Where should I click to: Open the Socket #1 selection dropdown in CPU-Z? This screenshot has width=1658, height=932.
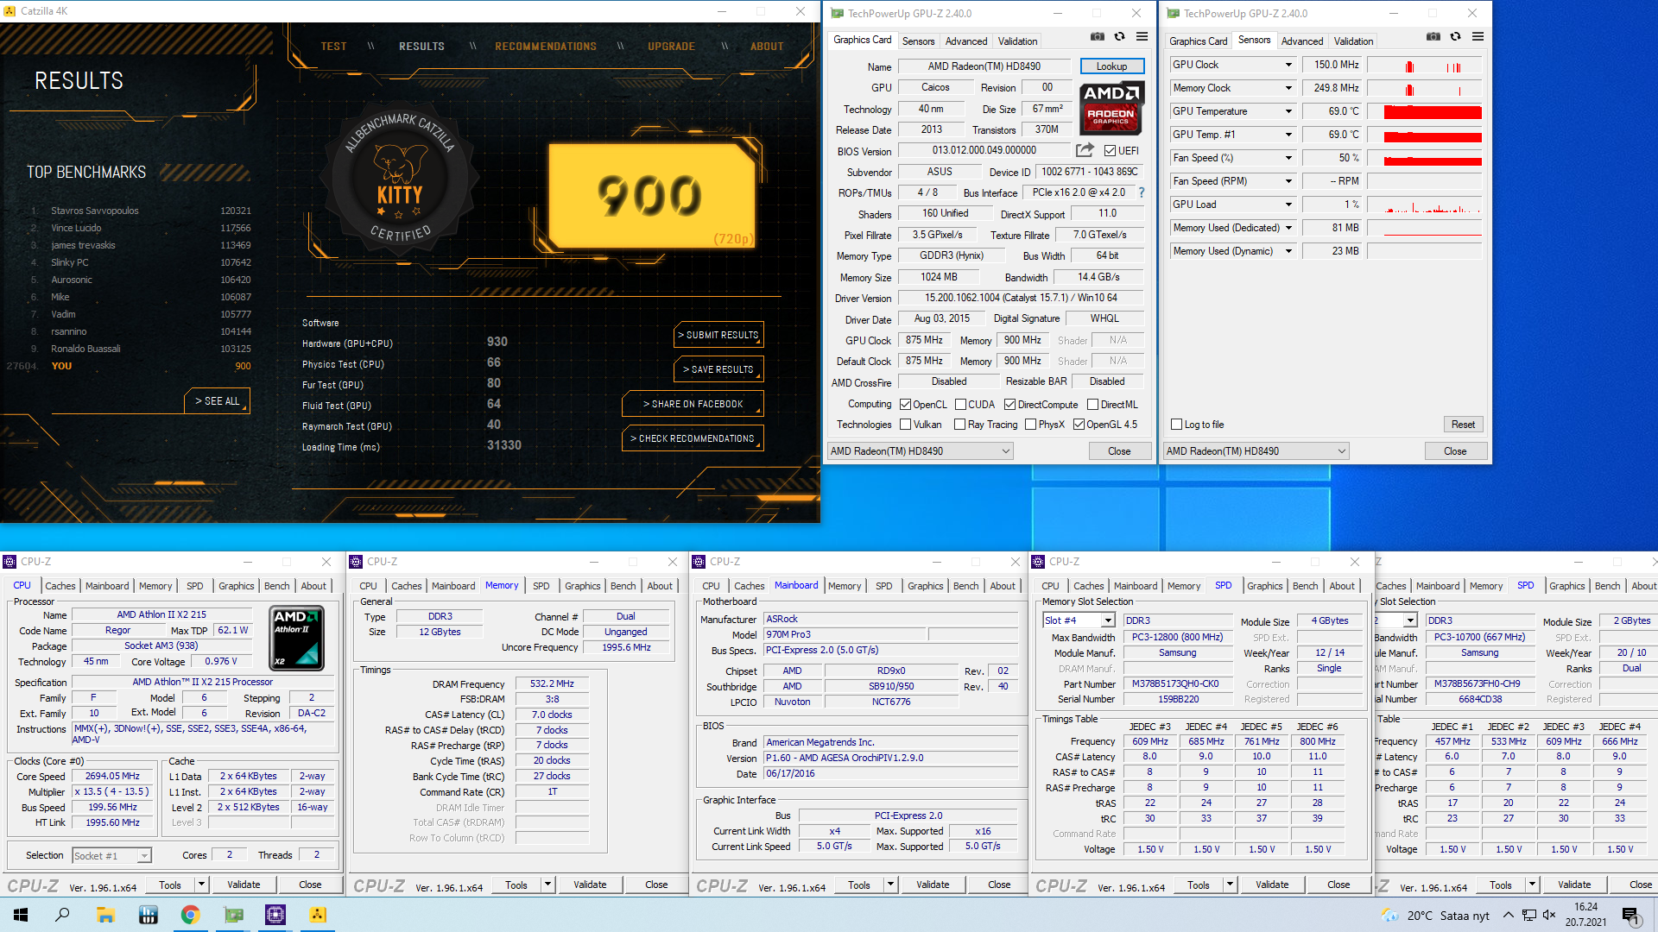tap(111, 855)
